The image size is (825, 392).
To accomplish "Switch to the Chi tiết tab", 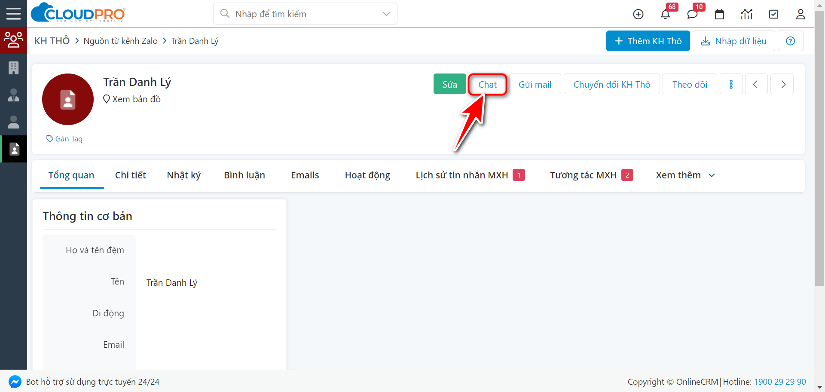I will (131, 175).
